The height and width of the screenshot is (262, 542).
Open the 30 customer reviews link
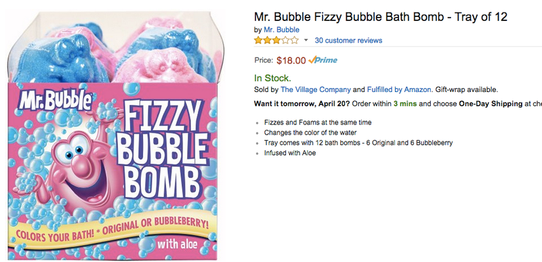click(x=348, y=41)
